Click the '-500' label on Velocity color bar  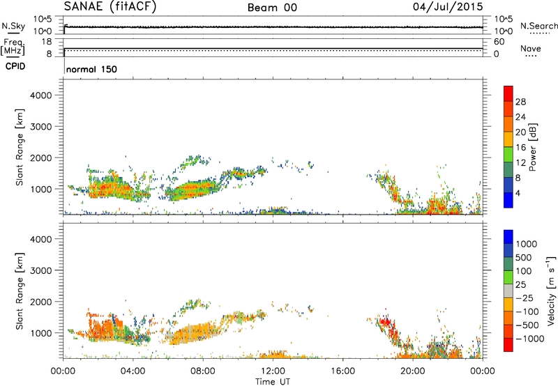527,325
